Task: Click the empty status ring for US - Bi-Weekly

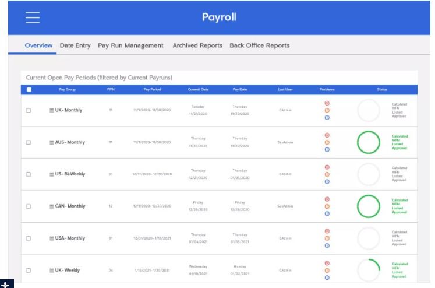Action: (x=369, y=174)
